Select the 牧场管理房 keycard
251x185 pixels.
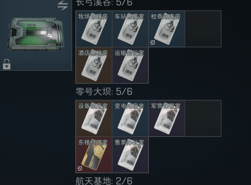click(94, 29)
